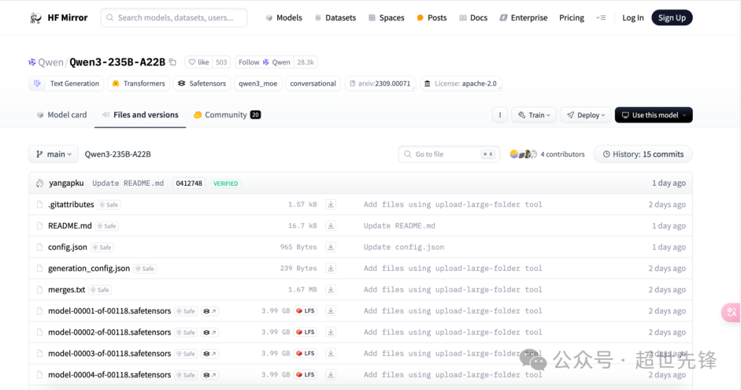Download model-00003-of-00118.safetensors file
The image size is (741, 390).
[x=331, y=353]
